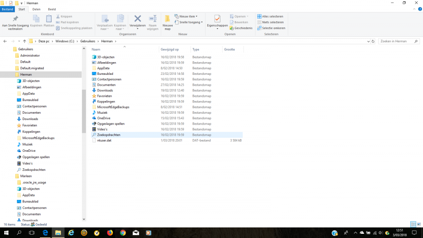This screenshot has height=238, width=423.
Task: Launch Firefox from the taskbar
Action: pos(110,233)
